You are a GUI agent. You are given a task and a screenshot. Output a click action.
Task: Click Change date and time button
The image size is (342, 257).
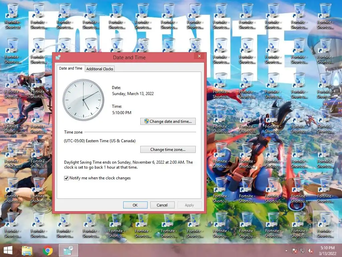pos(168,121)
